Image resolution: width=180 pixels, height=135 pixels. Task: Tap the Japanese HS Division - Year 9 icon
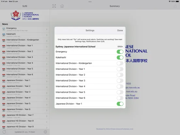coord(4,127)
